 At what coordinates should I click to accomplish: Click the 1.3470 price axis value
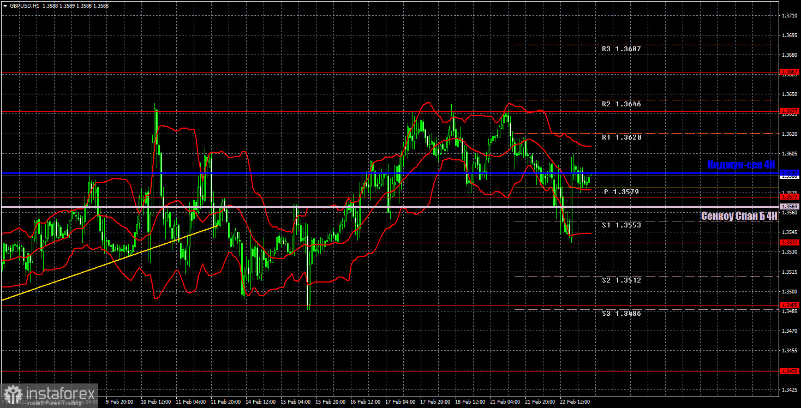pos(790,331)
